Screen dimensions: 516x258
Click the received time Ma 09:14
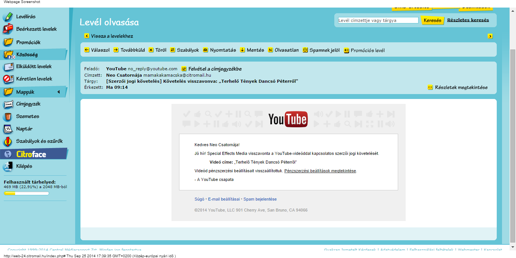[117, 87]
